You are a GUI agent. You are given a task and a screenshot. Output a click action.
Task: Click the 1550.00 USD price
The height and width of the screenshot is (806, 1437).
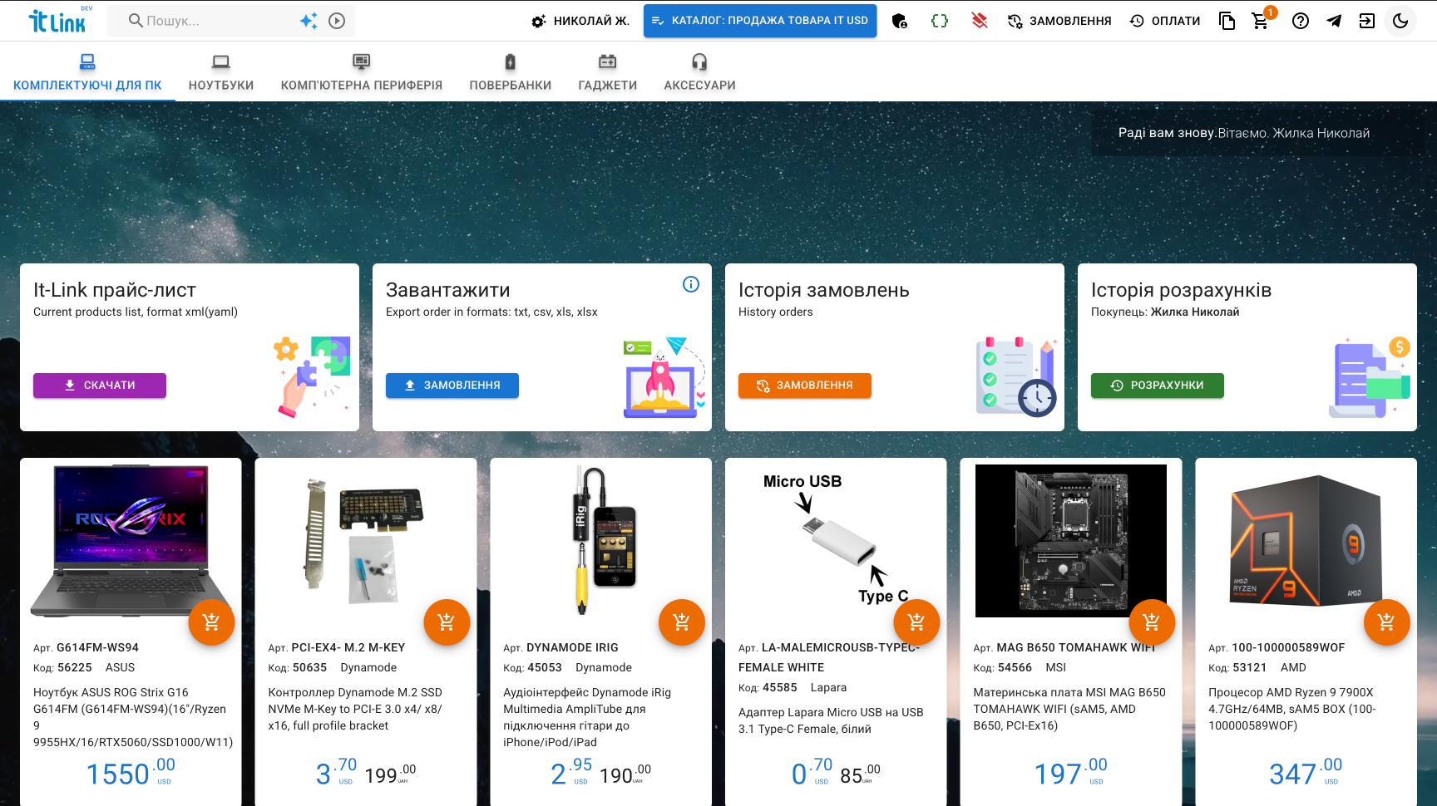click(x=131, y=774)
